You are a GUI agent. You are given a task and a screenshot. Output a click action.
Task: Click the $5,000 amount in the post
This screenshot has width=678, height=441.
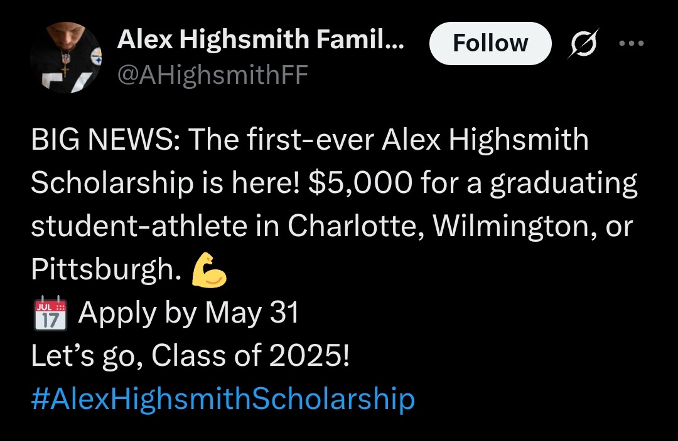[360, 183]
